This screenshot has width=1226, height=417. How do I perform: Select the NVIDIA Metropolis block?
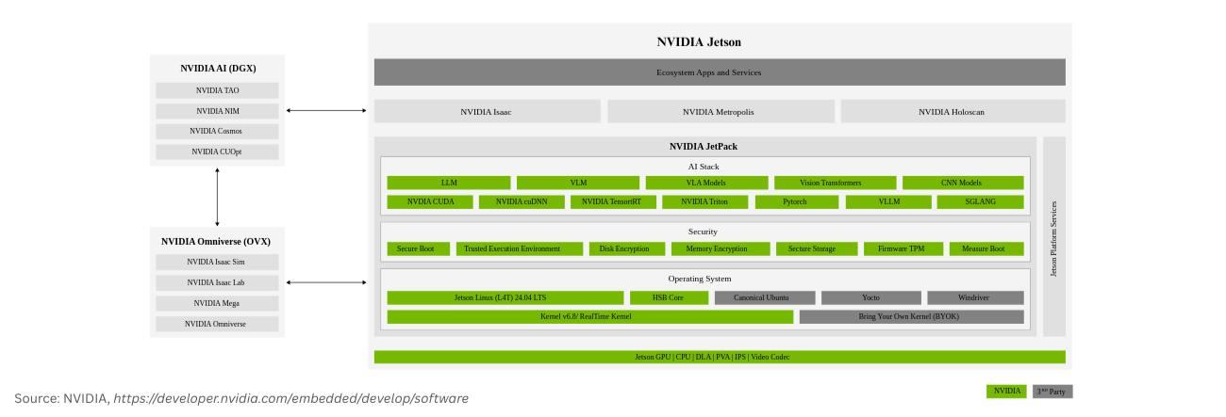[x=721, y=112]
